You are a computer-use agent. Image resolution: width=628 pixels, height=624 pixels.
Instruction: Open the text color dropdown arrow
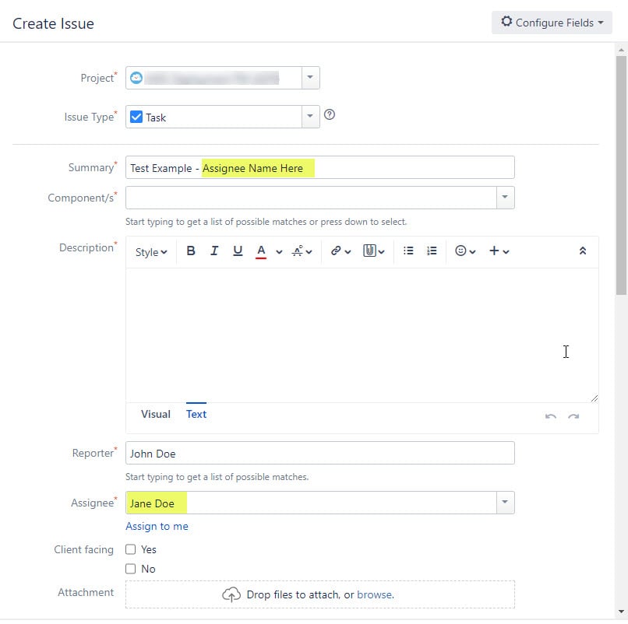tap(279, 252)
